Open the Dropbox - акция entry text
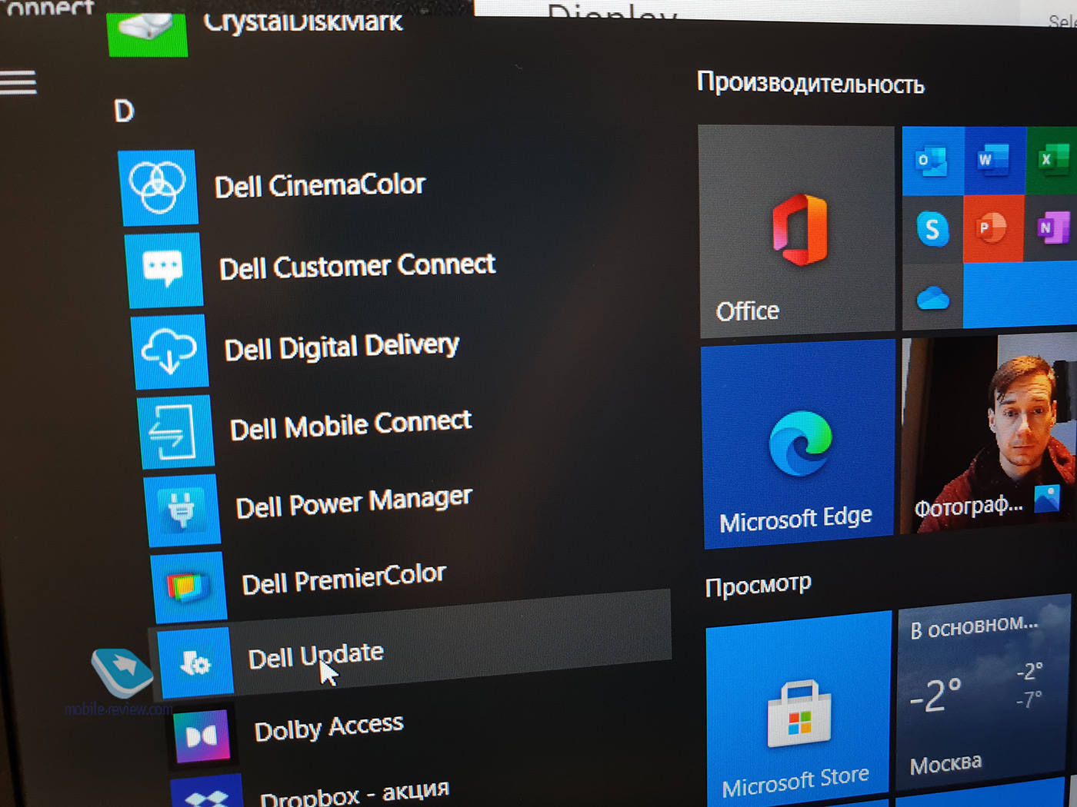1077x807 pixels. pyautogui.click(x=355, y=792)
